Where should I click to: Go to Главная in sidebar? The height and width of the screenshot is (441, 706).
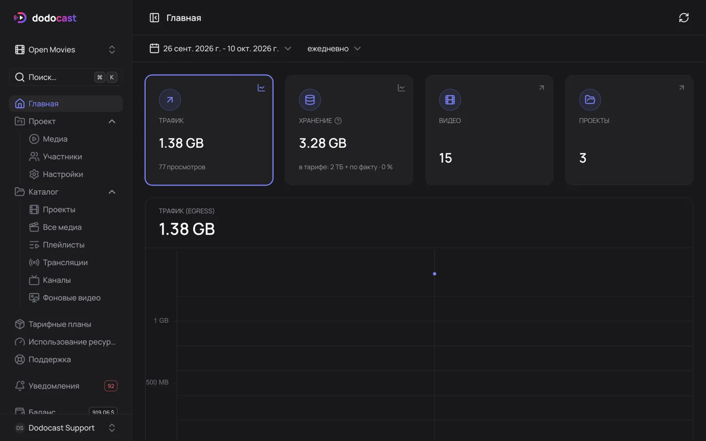point(66,104)
